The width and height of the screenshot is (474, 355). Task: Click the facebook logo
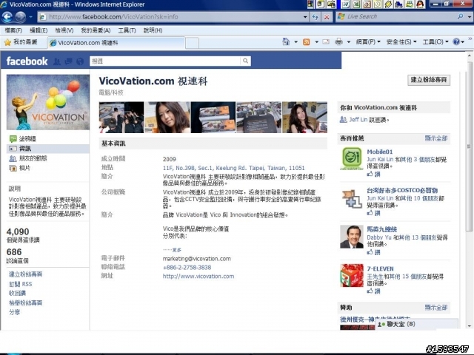pyautogui.click(x=27, y=61)
